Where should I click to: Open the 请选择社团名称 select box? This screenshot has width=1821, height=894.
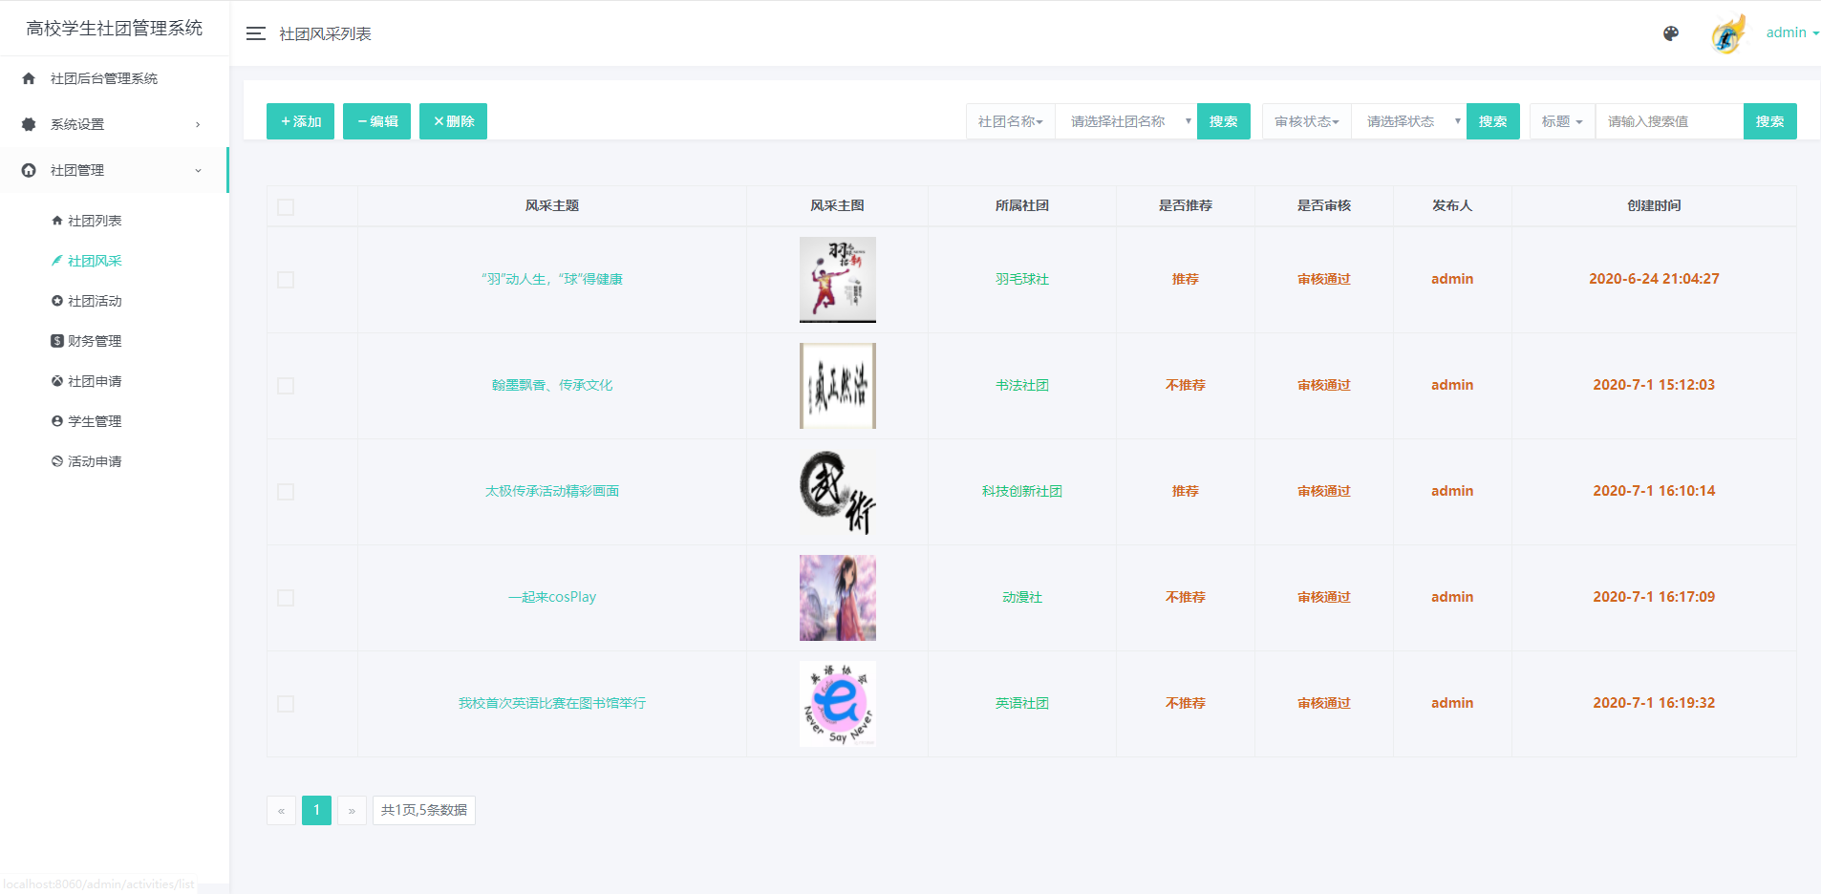[x=1126, y=121]
